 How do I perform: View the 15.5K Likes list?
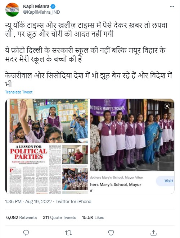pyautogui.click(x=93, y=218)
